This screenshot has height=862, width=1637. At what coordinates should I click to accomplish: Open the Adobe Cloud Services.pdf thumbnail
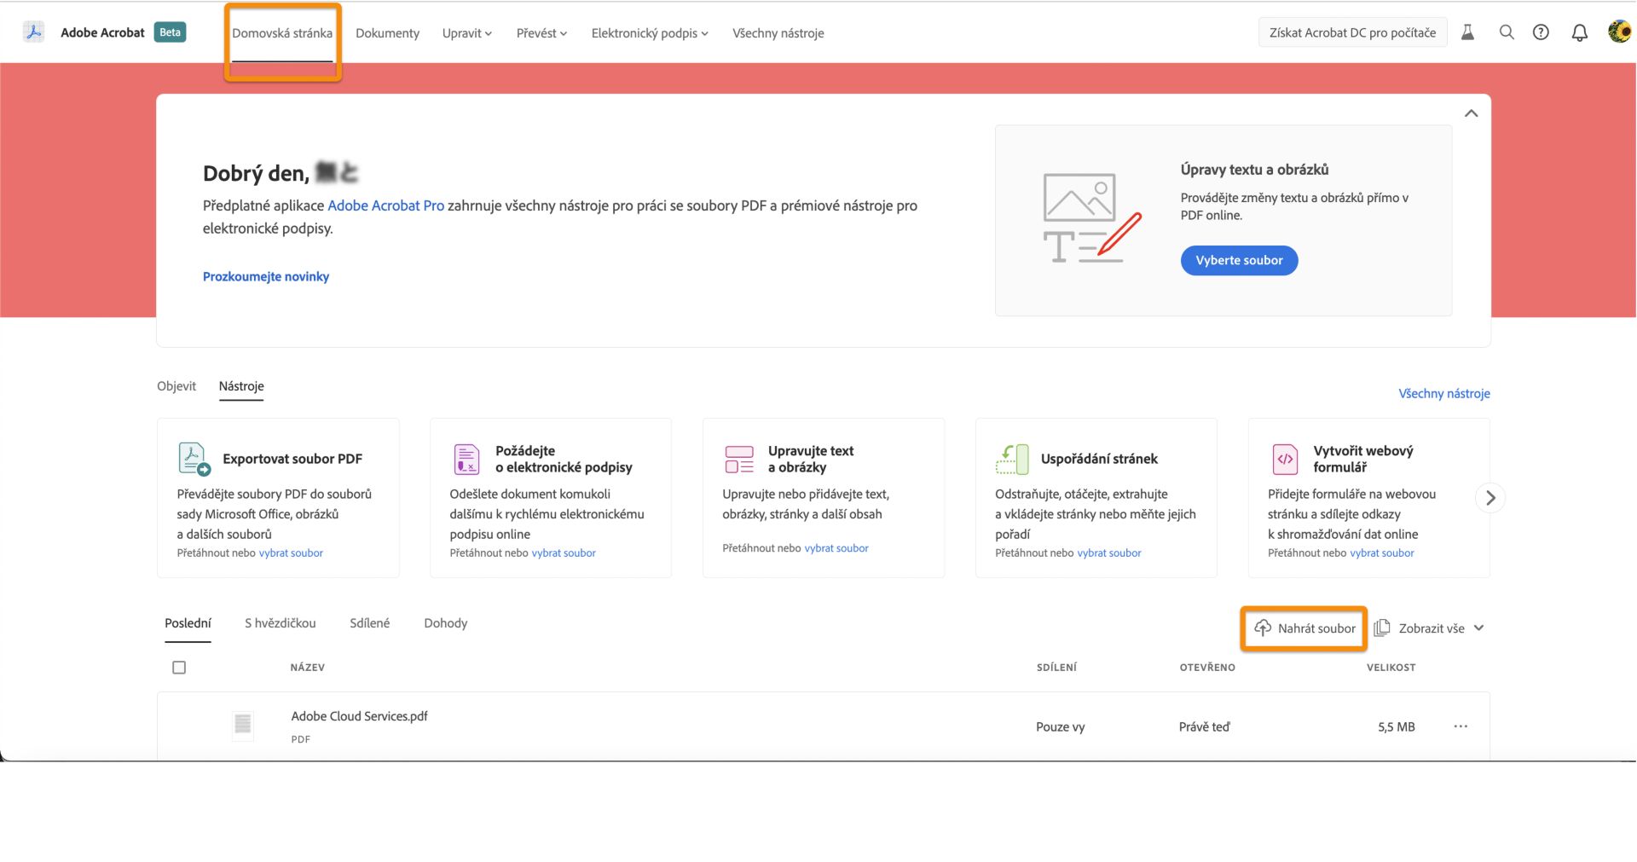(x=242, y=725)
